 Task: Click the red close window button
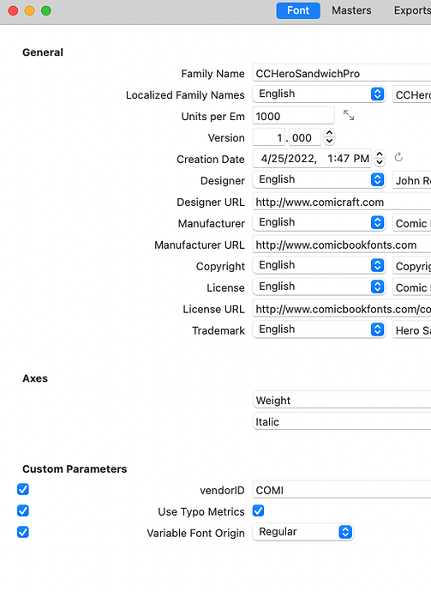point(13,10)
